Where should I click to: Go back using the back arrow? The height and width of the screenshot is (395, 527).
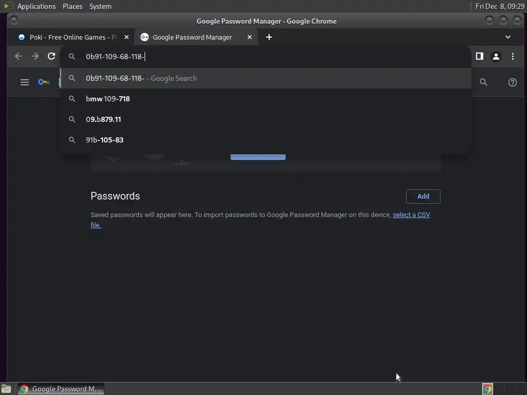coord(19,56)
